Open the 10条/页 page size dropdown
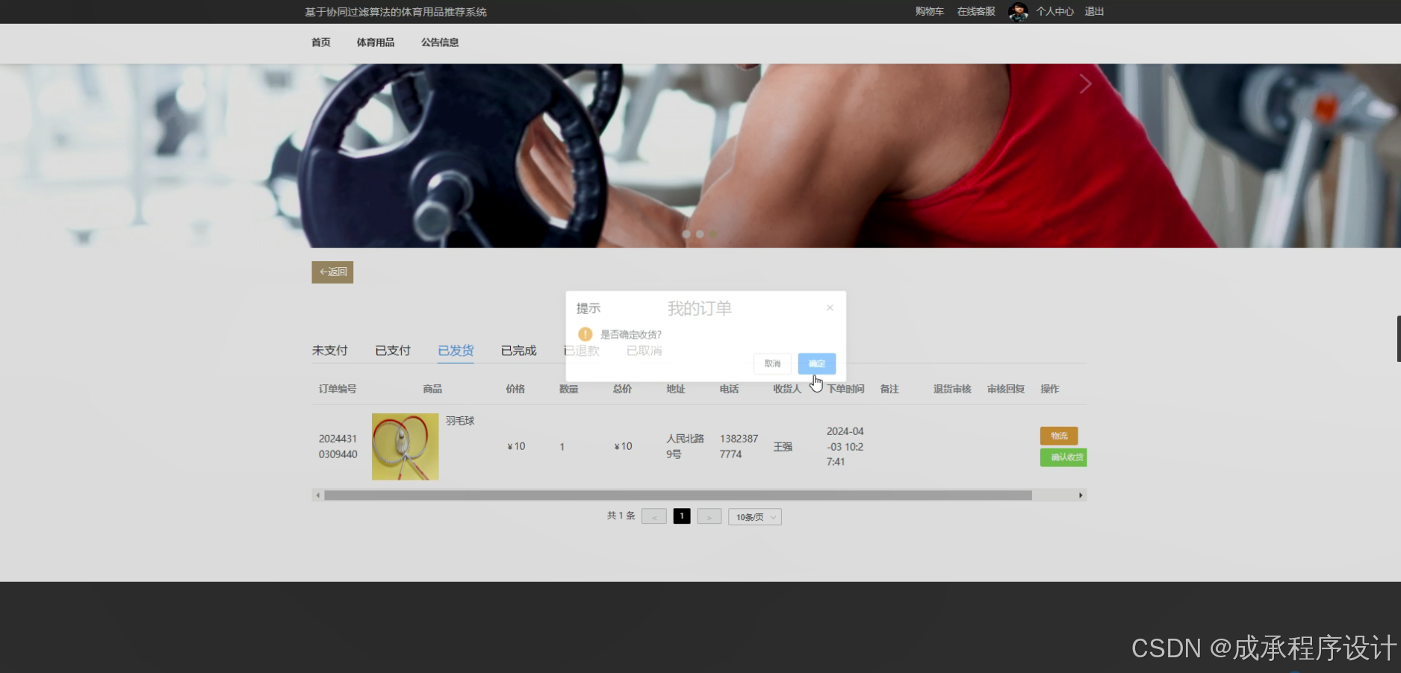The width and height of the screenshot is (1401, 673). coord(755,517)
